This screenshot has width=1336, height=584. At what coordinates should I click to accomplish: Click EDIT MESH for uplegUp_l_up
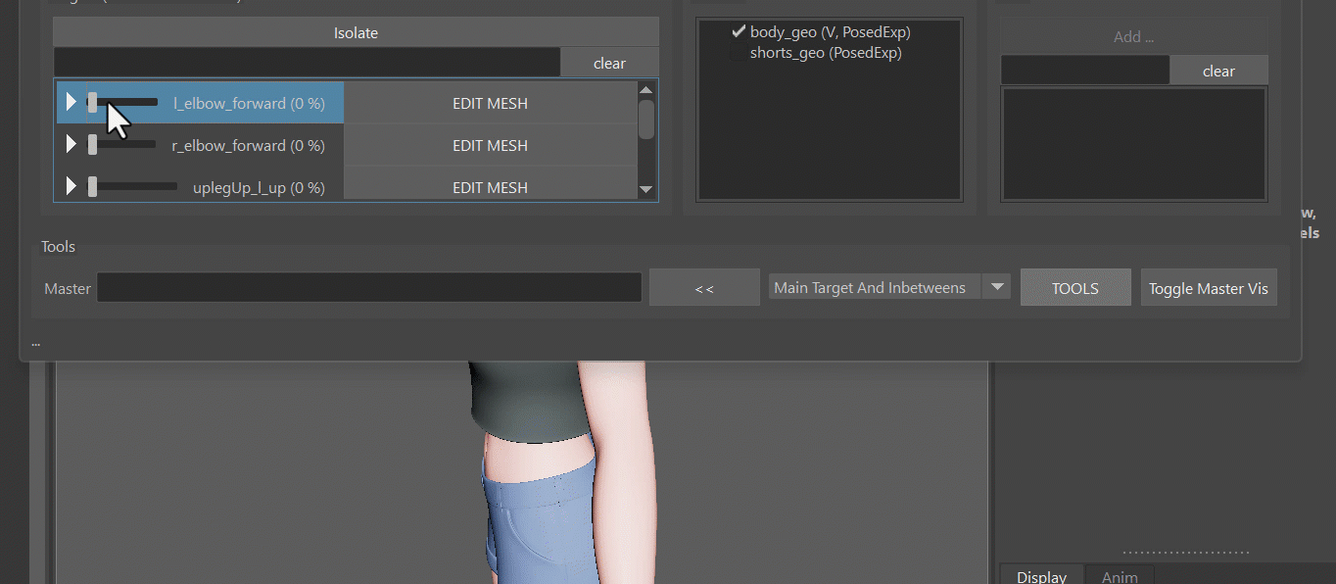[x=490, y=186]
